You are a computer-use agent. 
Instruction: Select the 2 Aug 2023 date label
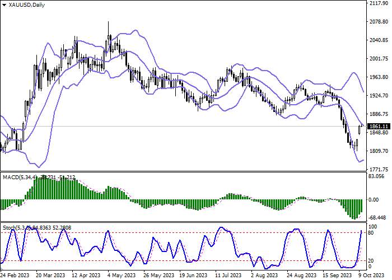tap(265, 276)
